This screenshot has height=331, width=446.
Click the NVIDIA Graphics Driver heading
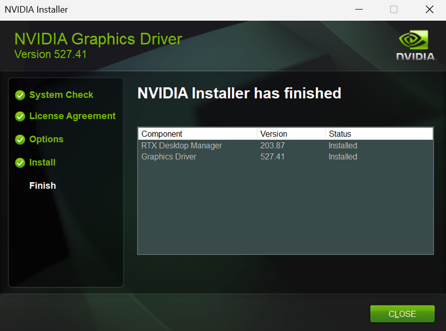[98, 39]
